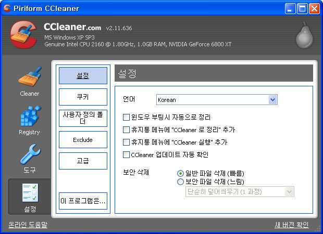Open the 언어 Korean language dropdown
Screen dimensions: 323x234
point(217,100)
